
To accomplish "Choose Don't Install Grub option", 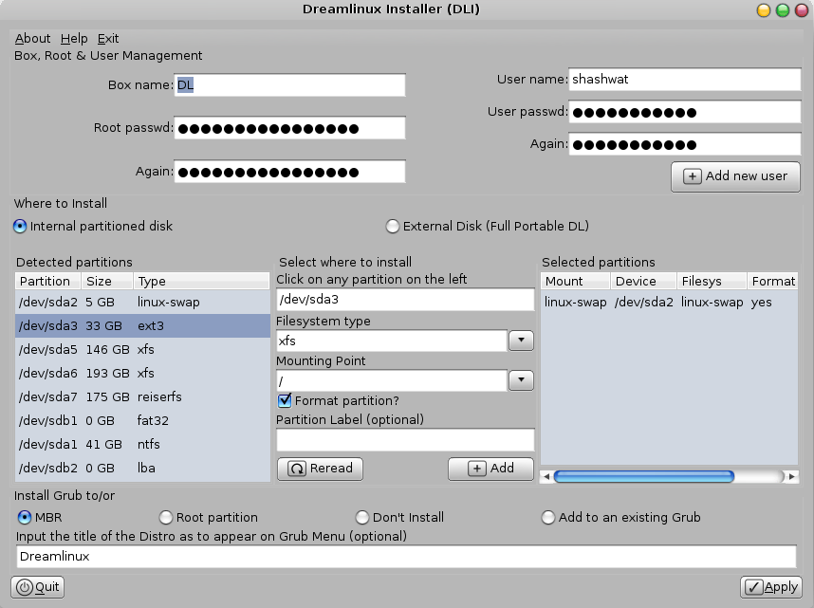I will tap(362, 518).
